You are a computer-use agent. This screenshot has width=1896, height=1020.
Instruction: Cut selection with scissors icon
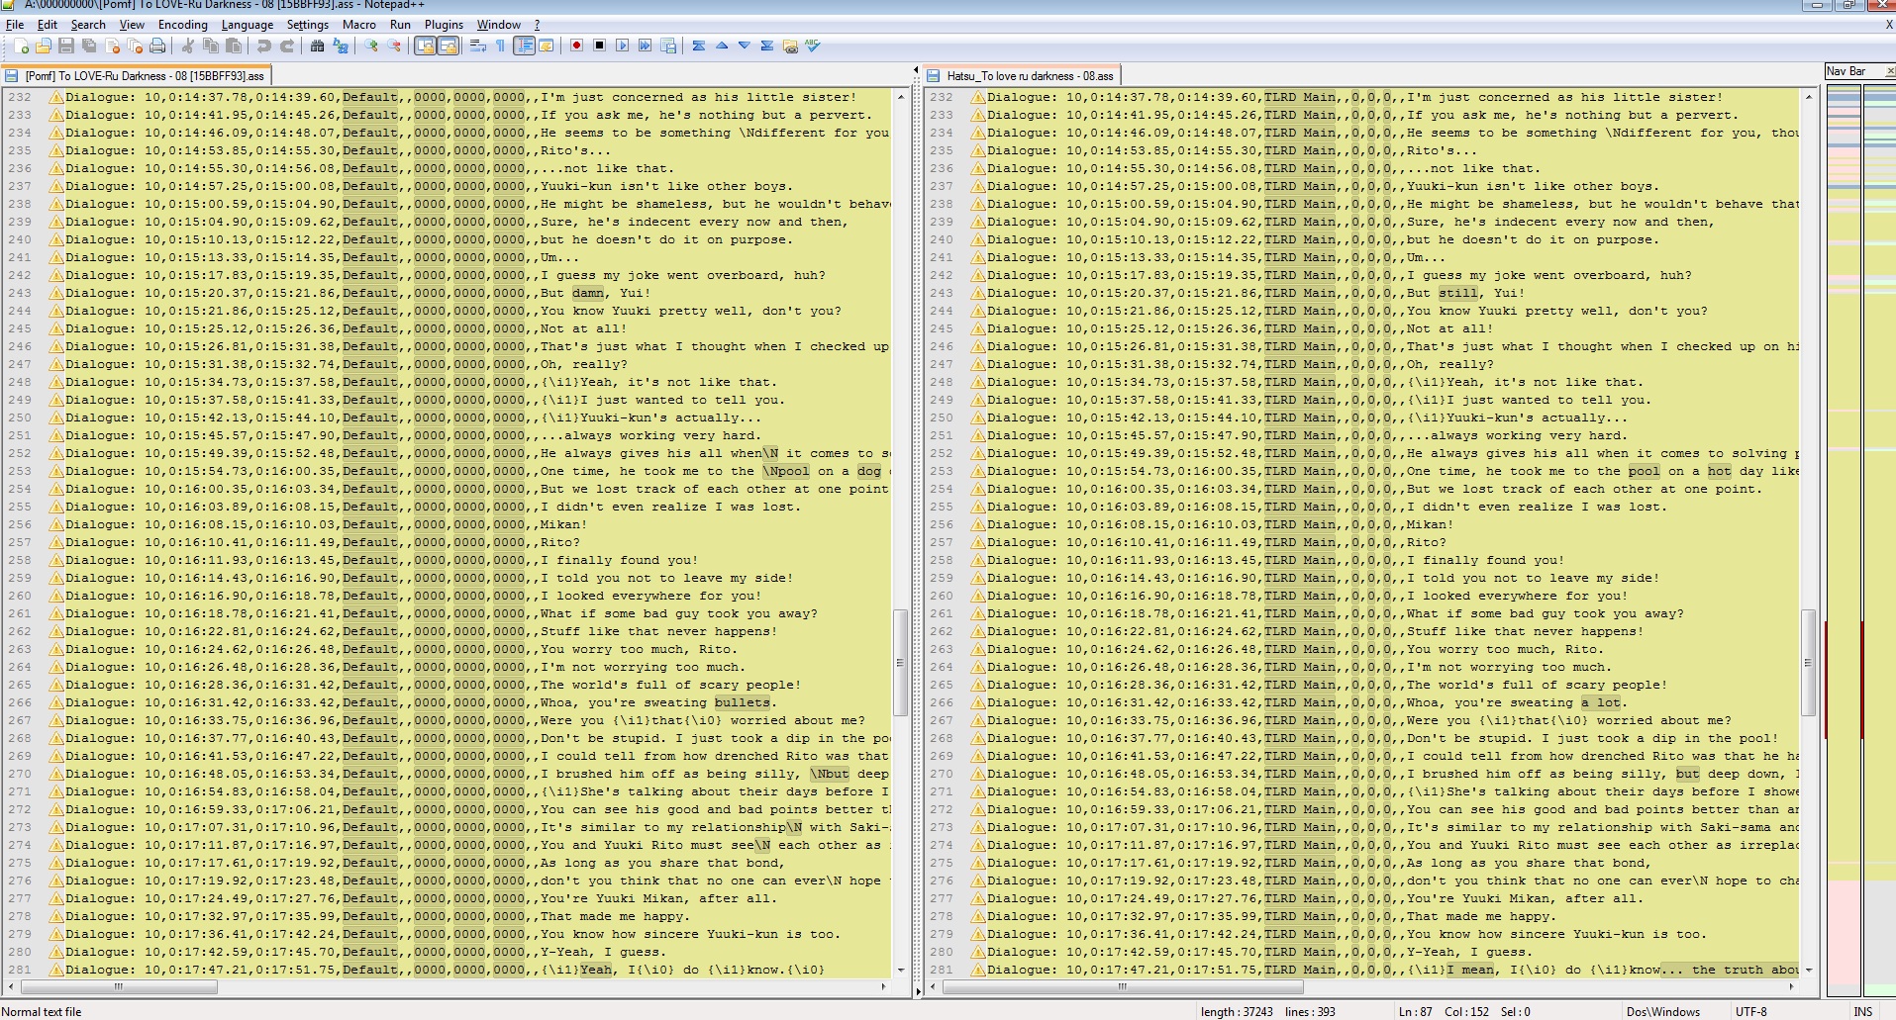point(187,46)
